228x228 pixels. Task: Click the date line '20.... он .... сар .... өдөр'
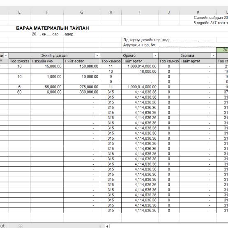coord(53,35)
